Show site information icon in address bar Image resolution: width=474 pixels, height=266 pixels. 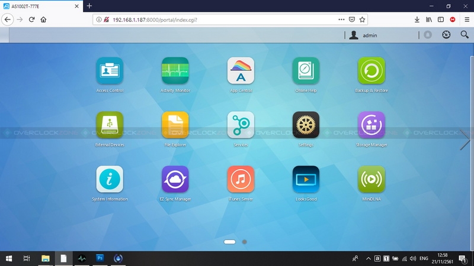pos(98,20)
